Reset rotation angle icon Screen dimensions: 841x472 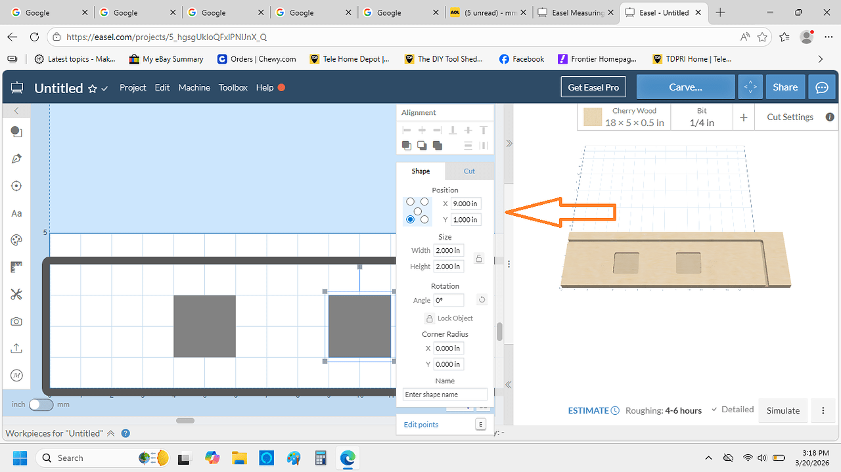pyautogui.click(x=481, y=300)
